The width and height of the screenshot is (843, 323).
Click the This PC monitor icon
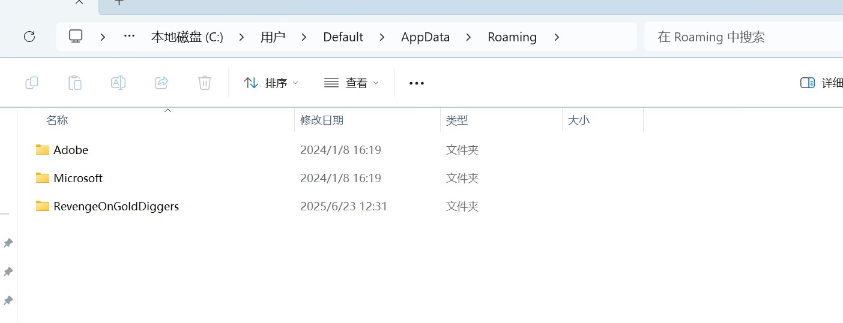(x=76, y=37)
